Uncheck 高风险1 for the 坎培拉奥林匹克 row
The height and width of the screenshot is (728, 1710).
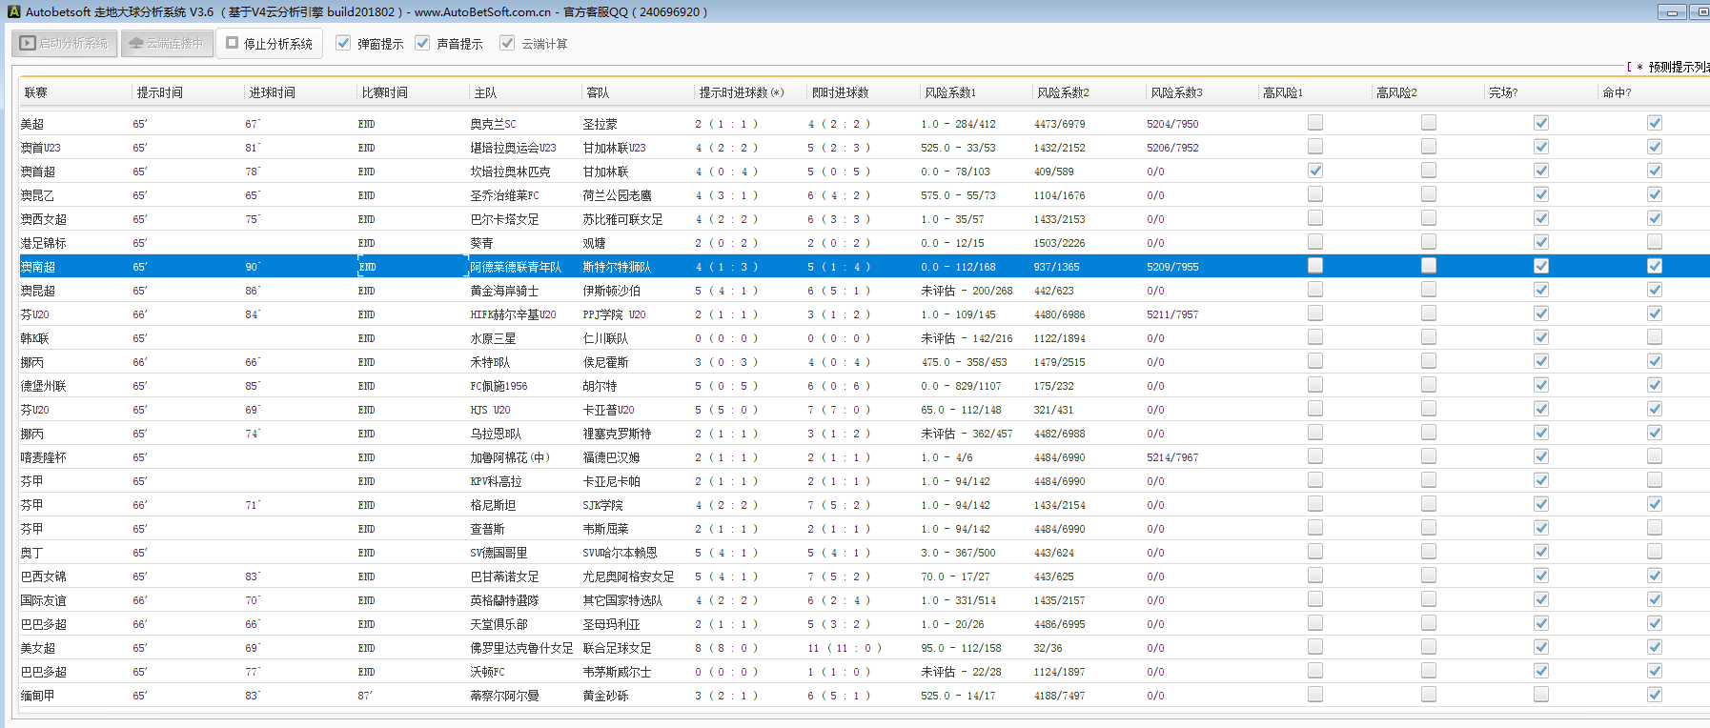click(1315, 171)
